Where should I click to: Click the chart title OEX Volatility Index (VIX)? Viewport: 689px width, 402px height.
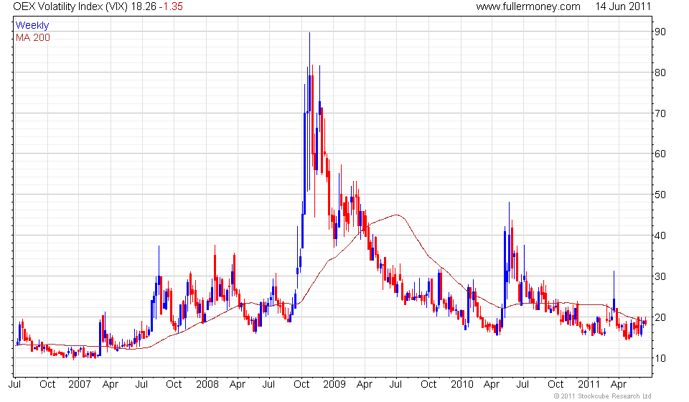71,6
